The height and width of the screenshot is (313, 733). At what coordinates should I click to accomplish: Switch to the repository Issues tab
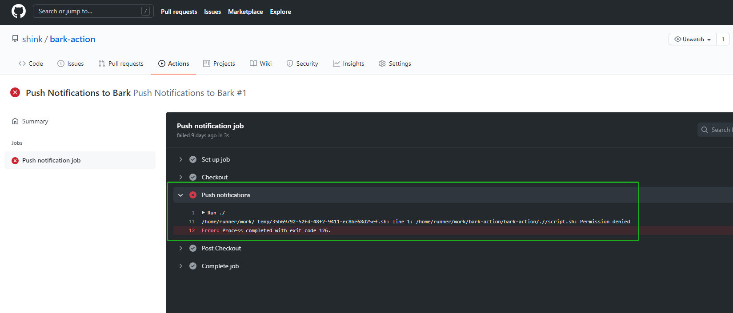pos(71,63)
